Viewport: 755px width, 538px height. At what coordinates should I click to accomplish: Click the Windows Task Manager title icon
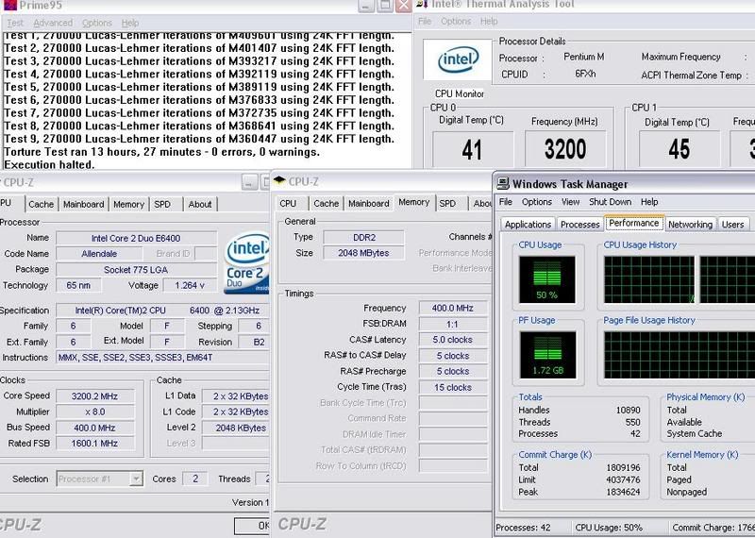[503, 183]
